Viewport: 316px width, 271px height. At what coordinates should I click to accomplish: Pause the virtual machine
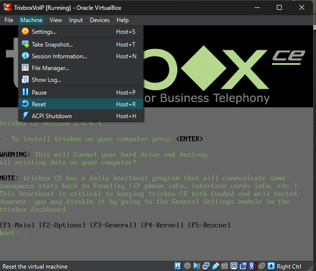[x=81, y=92]
